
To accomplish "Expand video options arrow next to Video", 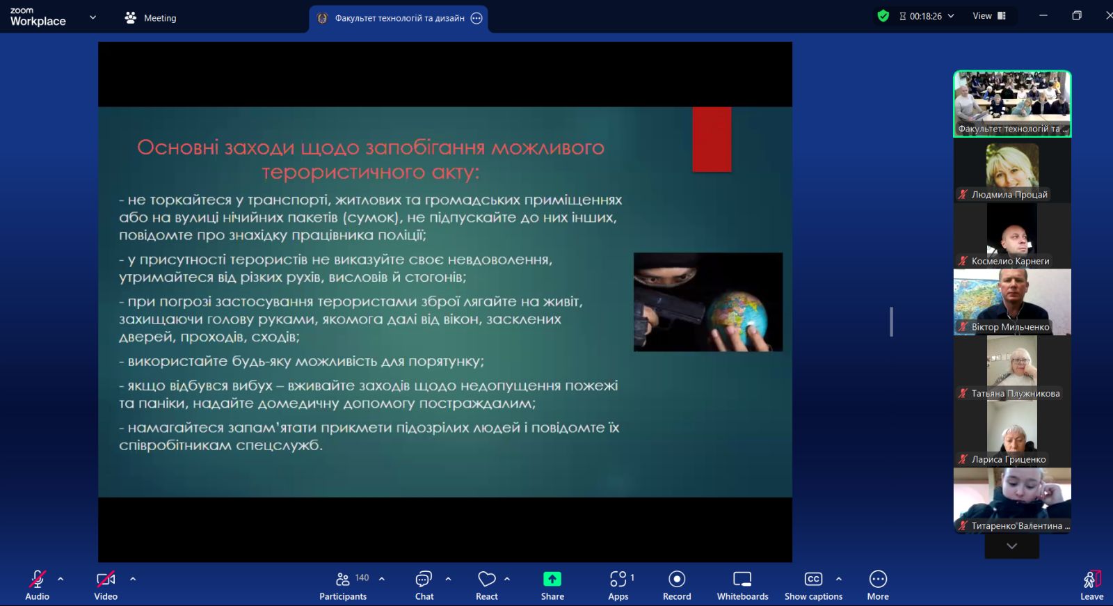I will click(133, 579).
